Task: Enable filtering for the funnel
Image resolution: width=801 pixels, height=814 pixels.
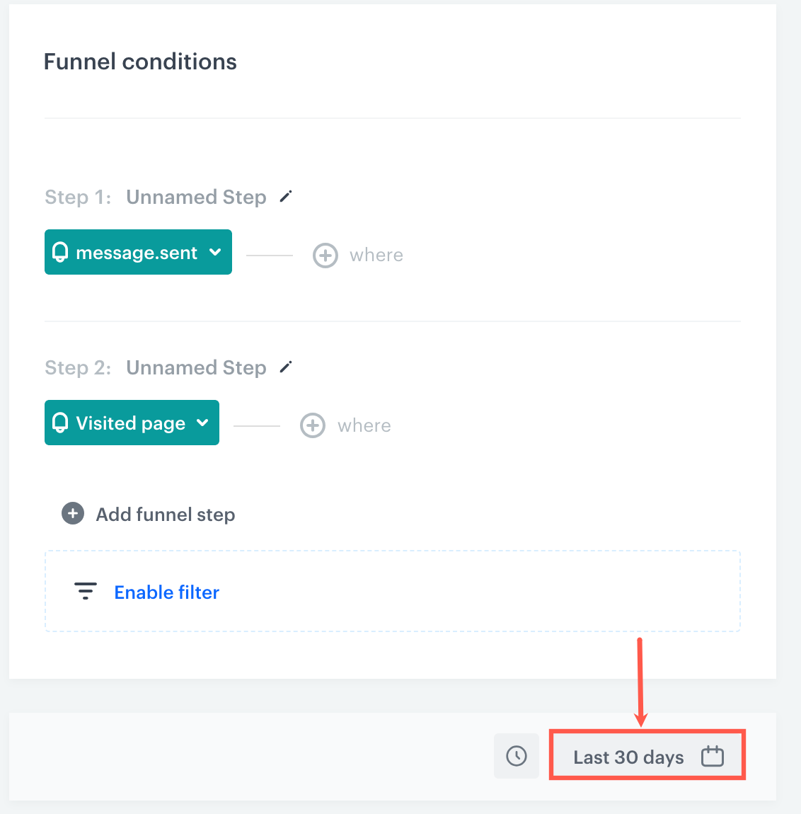Action: pyautogui.click(x=166, y=592)
